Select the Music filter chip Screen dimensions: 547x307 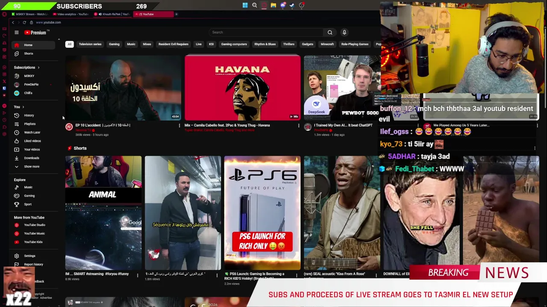[x=131, y=44]
